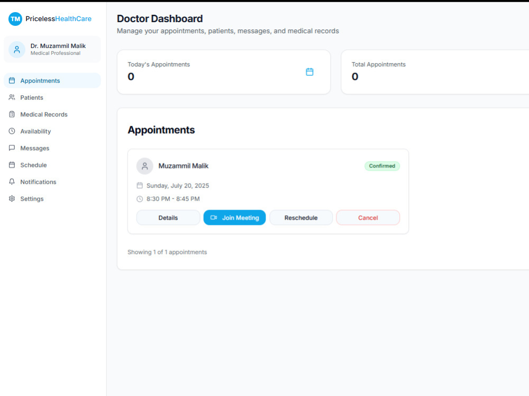The height and width of the screenshot is (396, 529).
Task: Click the time 8:30 PM - 8:45 PM
Action: pyautogui.click(x=173, y=199)
